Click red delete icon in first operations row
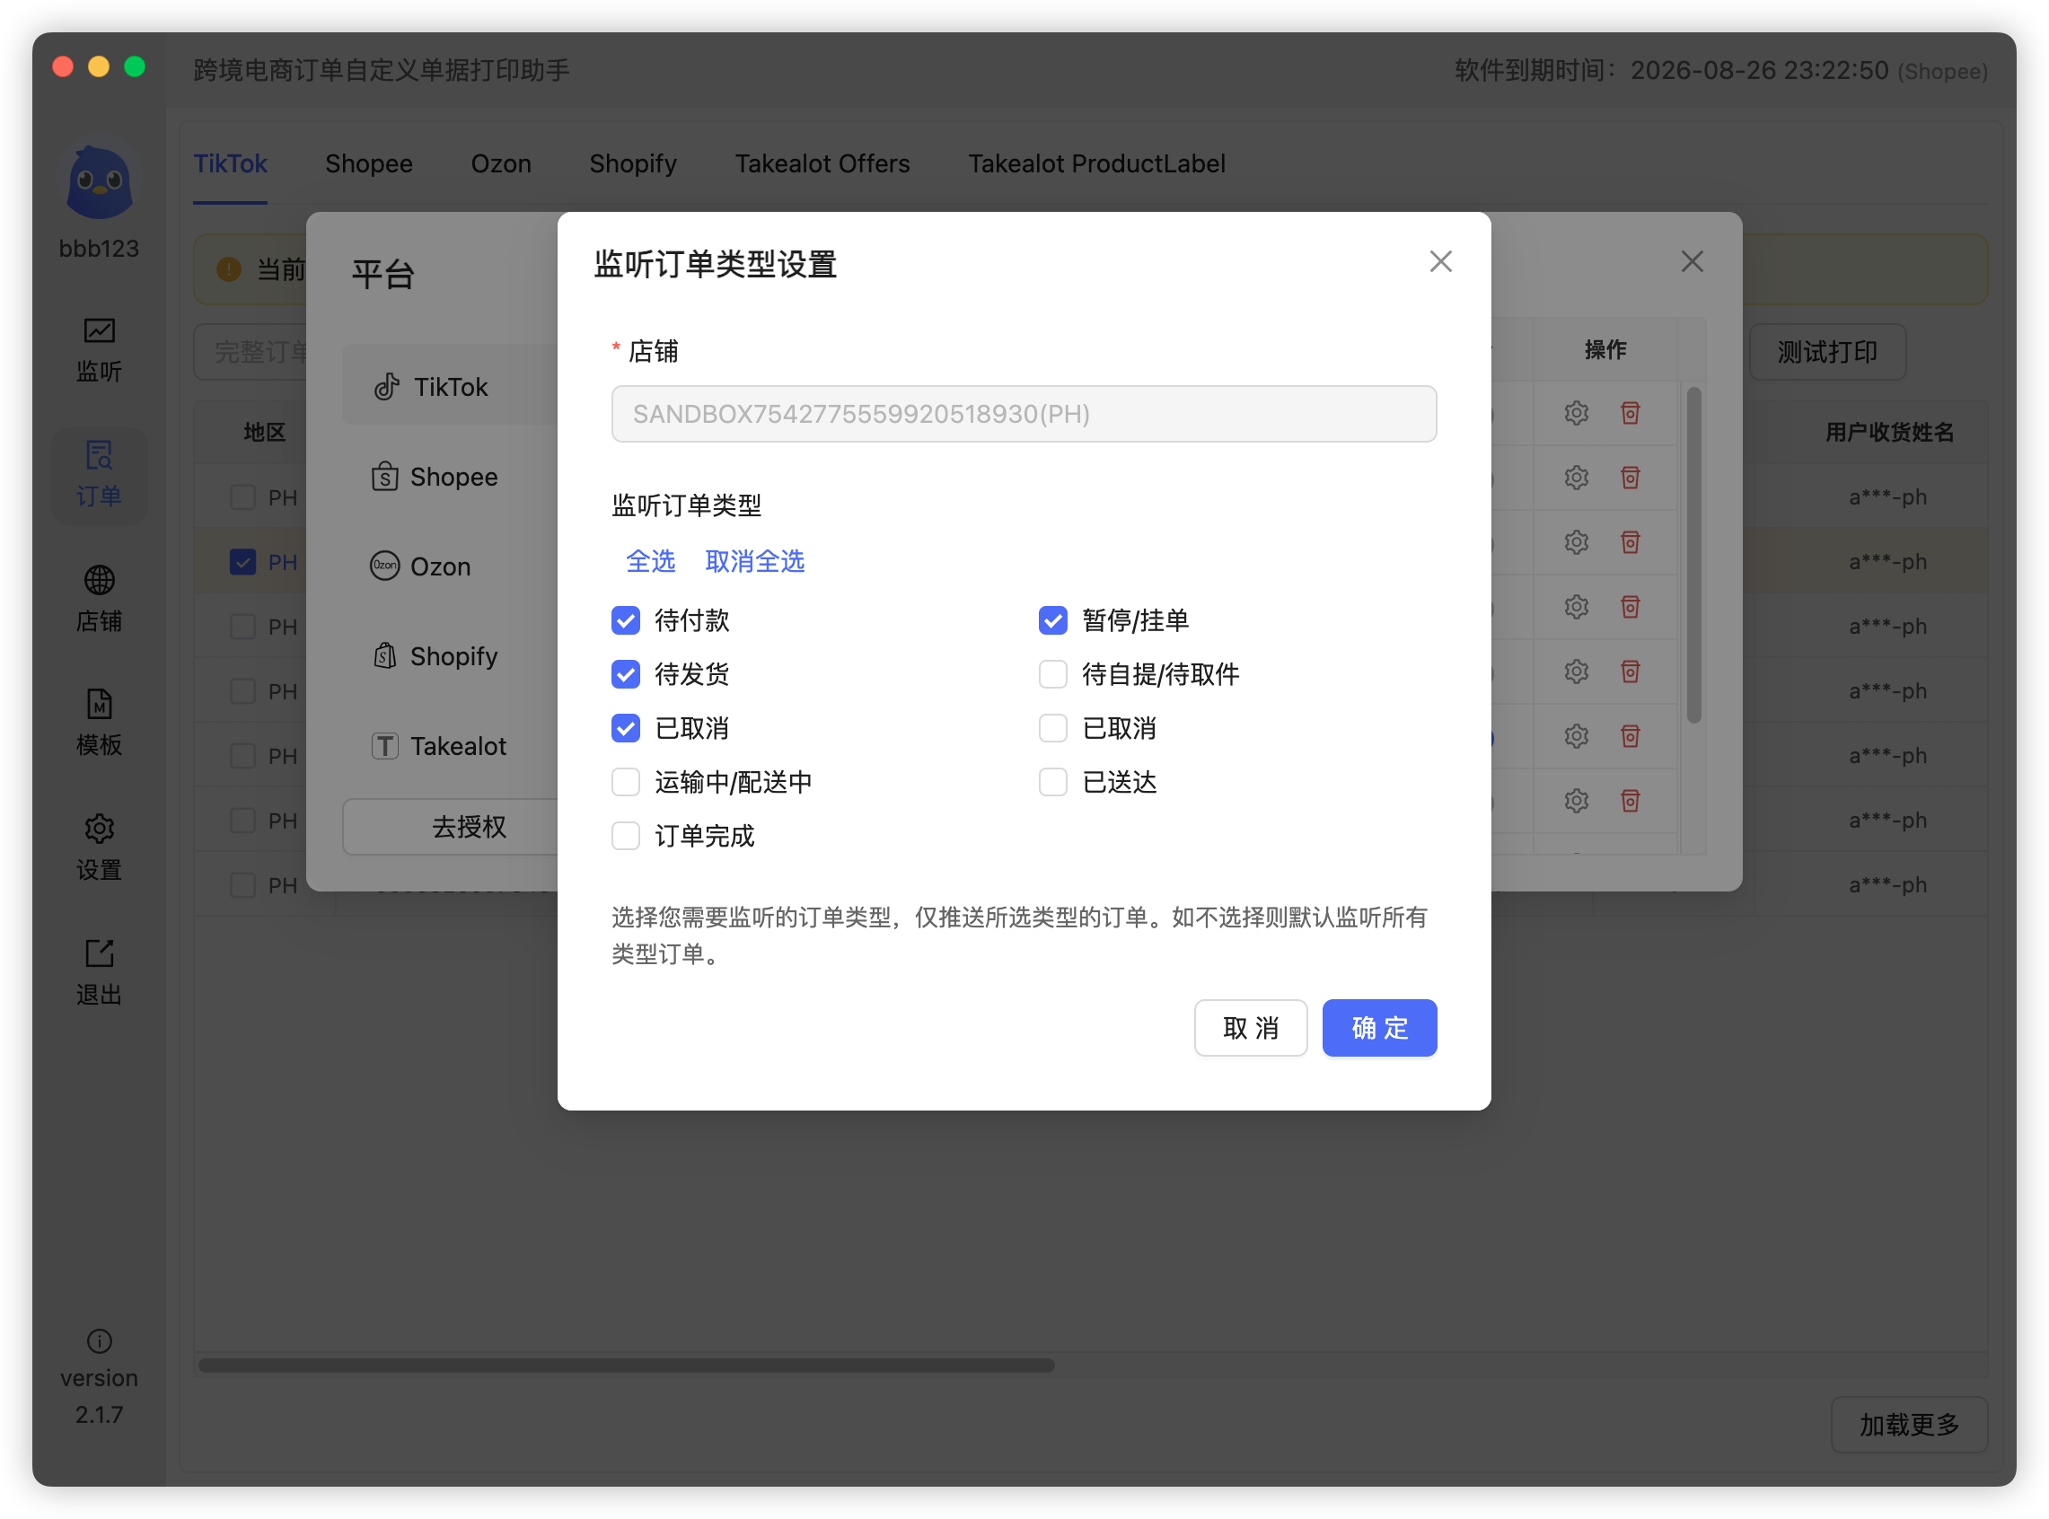 [x=1630, y=413]
